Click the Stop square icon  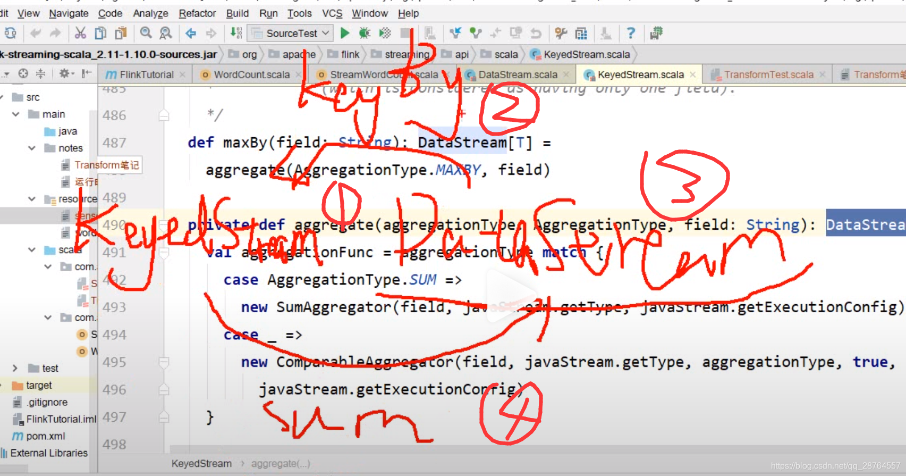[405, 34]
